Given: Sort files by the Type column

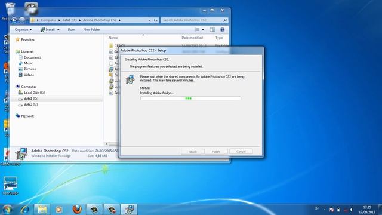Looking at the screenshot, I should (x=219, y=38).
